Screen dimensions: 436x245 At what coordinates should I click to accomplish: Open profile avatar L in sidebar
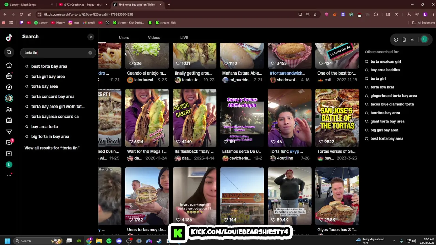pyautogui.click(x=9, y=165)
